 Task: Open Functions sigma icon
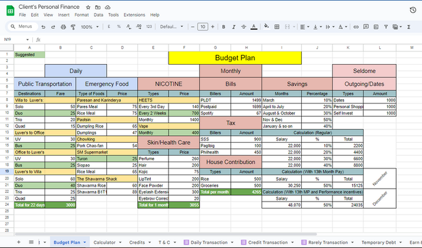point(409,26)
